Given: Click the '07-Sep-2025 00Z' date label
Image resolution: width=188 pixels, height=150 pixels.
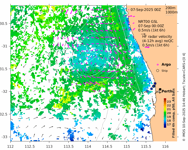Looking at the screenshot, I should click(x=146, y=10).
